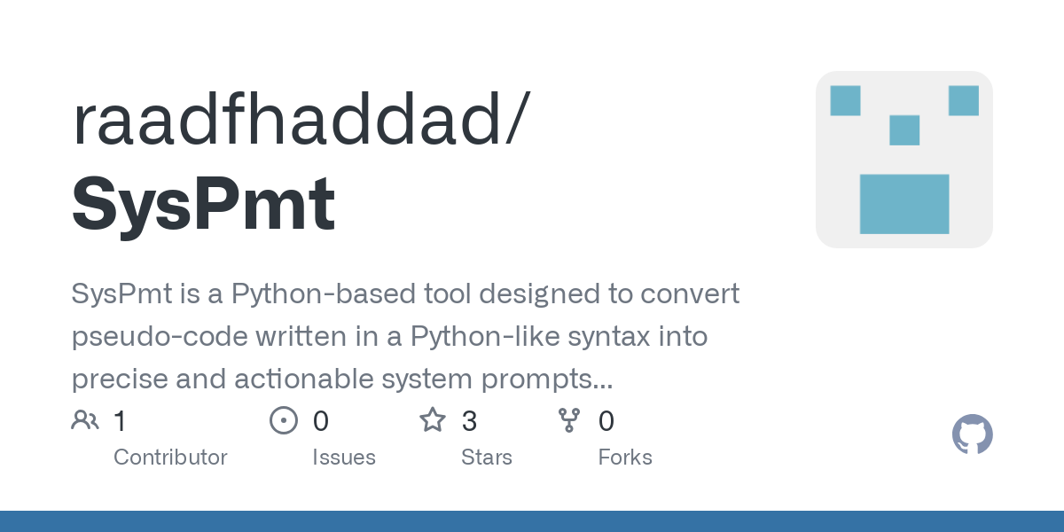Click the Stars label
The height and width of the screenshot is (532, 1064).
pos(487,458)
